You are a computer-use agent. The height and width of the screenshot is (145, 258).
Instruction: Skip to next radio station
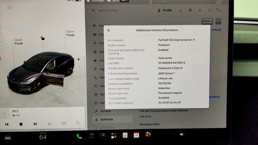pyautogui.click(x=35, y=124)
